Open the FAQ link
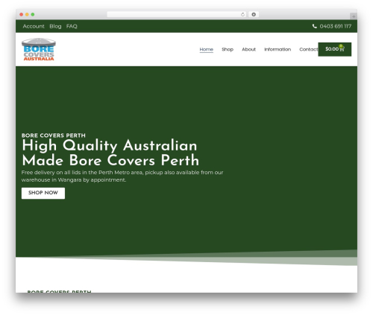Image resolution: width=373 pixels, height=315 pixels. (72, 26)
